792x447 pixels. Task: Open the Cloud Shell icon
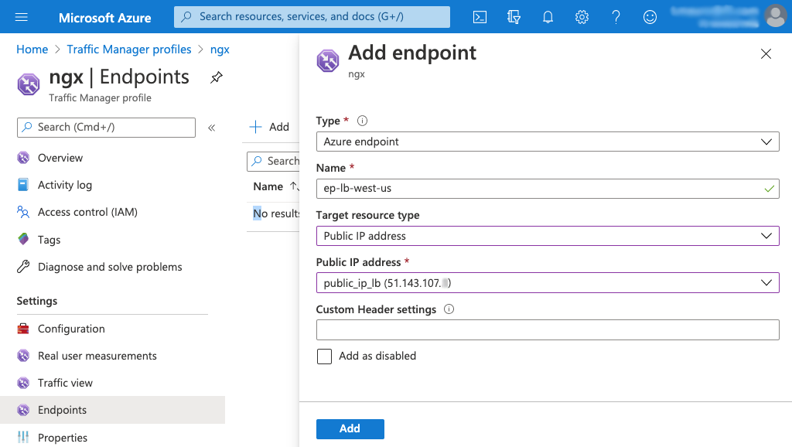point(480,17)
